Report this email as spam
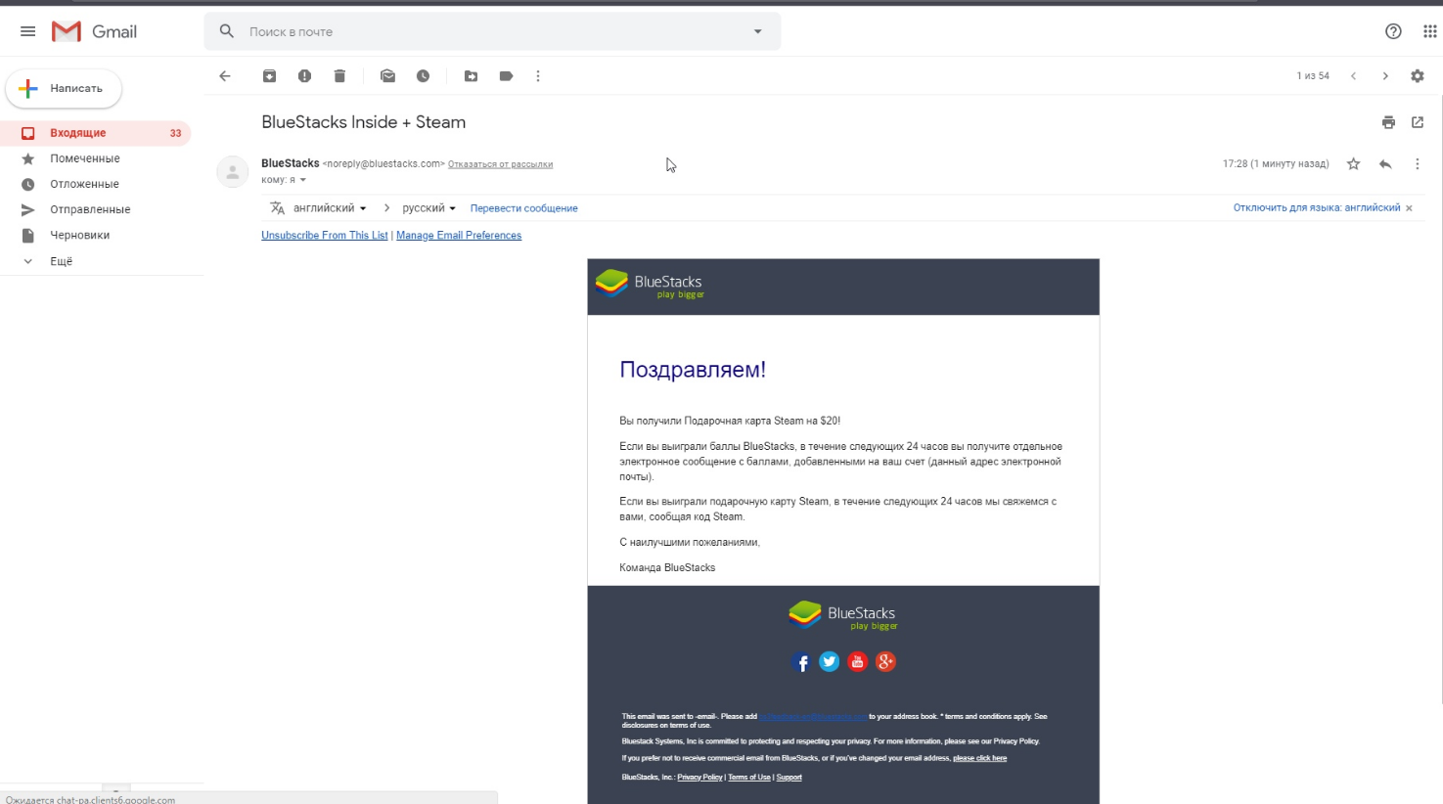The image size is (1443, 804). click(304, 76)
